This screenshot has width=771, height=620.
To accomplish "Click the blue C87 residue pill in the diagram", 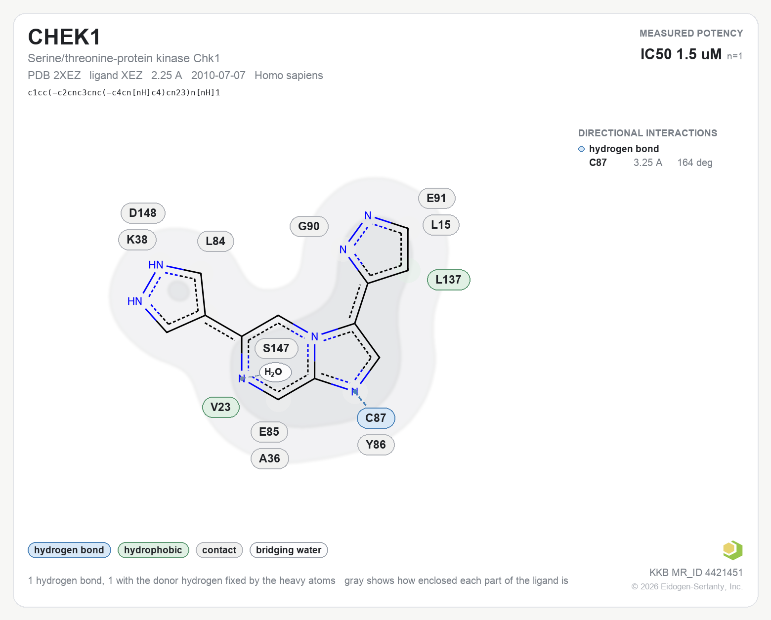I will tap(376, 418).
